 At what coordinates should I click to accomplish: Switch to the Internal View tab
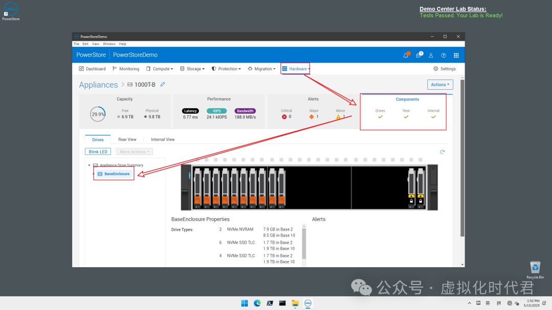[163, 139]
